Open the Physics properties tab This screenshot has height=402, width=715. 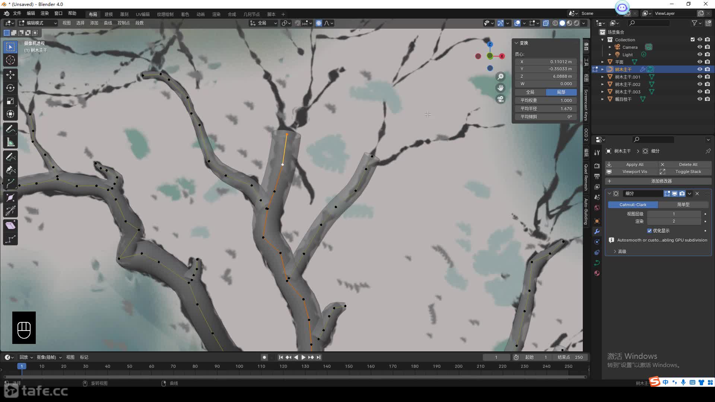tap(597, 242)
